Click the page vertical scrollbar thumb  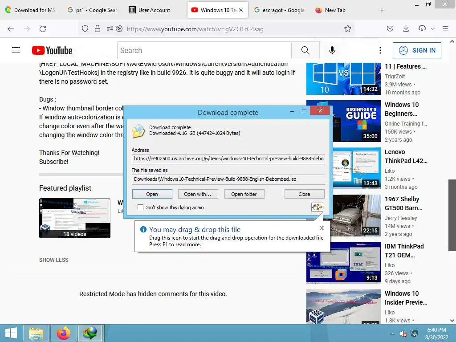452,215
